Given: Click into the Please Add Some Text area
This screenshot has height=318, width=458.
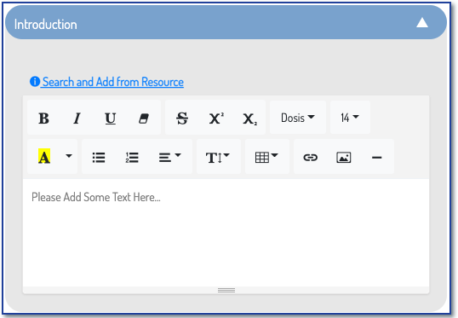Looking at the screenshot, I should click(226, 233).
